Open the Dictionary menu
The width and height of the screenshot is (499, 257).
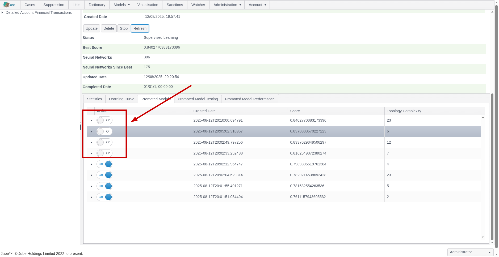coord(97,5)
